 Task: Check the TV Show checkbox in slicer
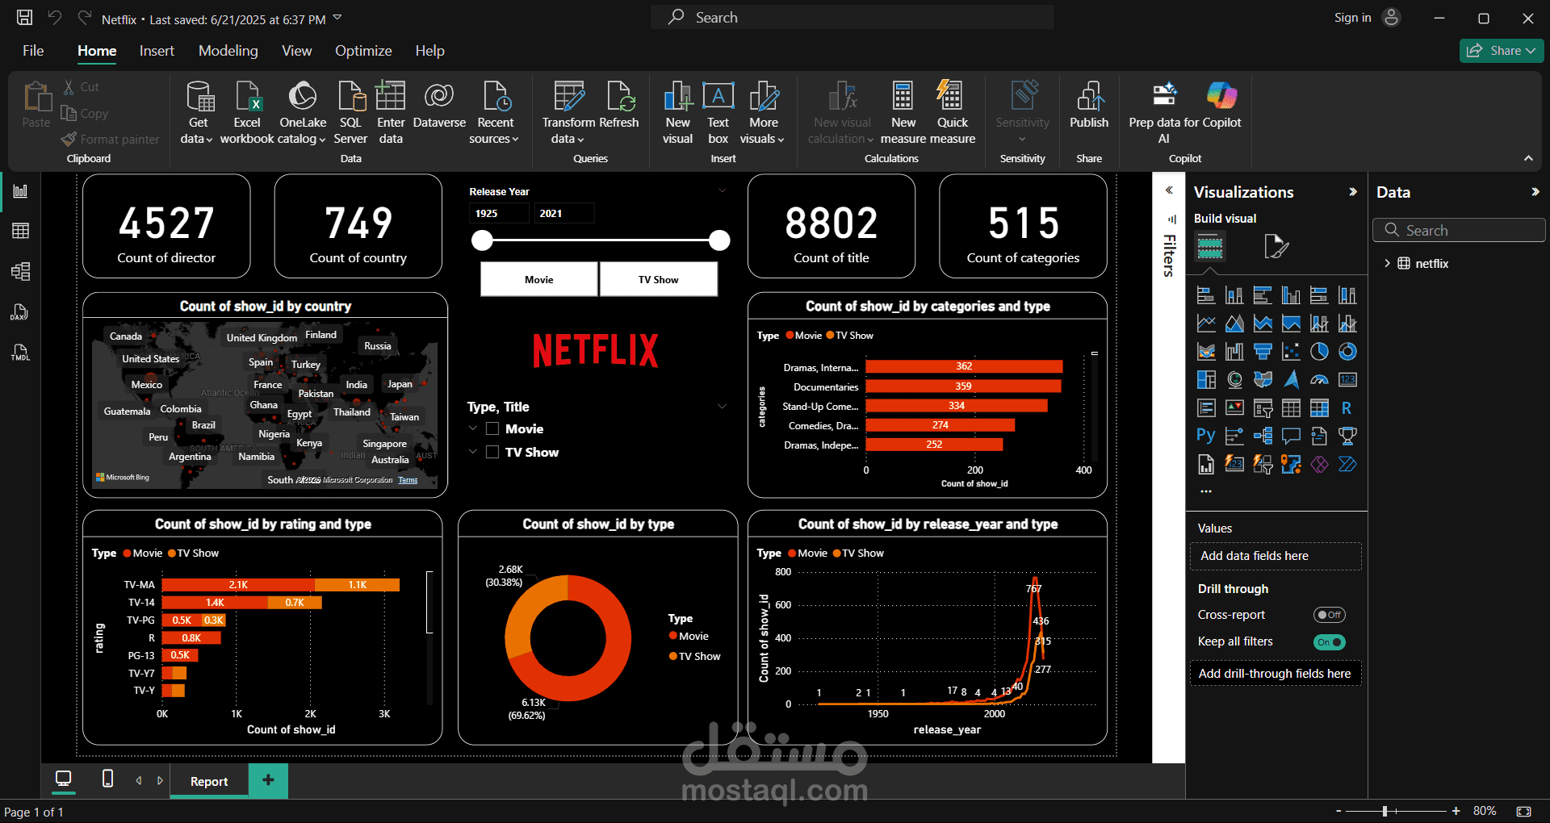tap(492, 453)
